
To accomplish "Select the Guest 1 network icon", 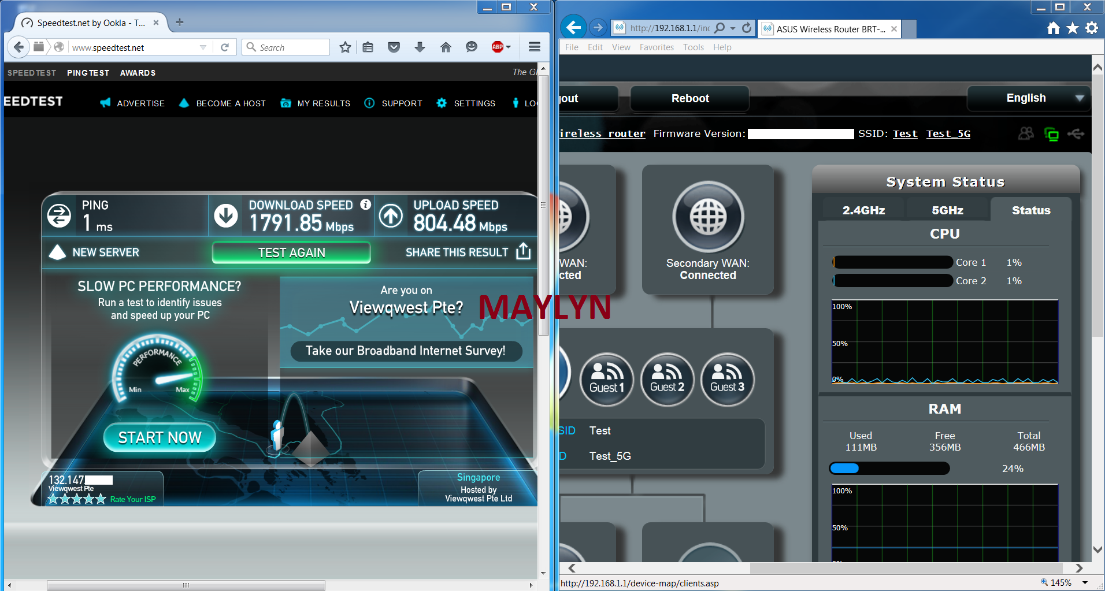I will click(x=606, y=380).
